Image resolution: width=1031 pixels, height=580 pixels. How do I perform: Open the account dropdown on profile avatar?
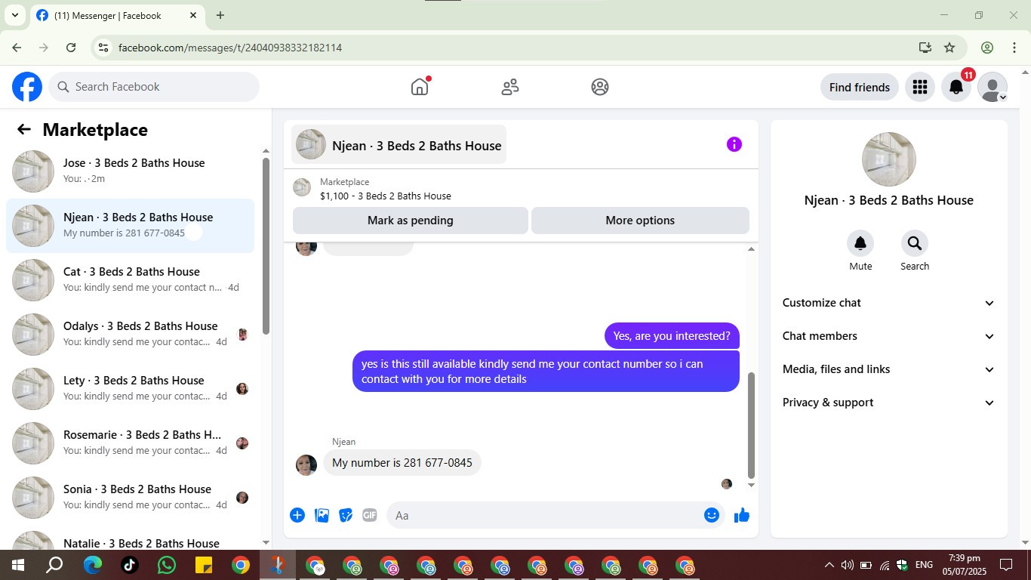pos(993,87)
